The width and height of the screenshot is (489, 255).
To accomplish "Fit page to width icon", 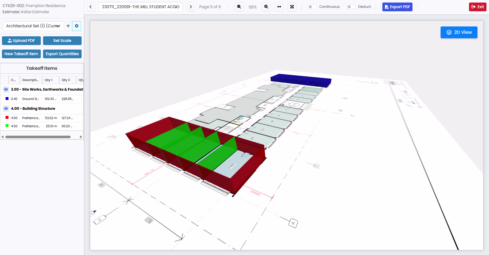I will pyautogui.click(x=279, y=7).
